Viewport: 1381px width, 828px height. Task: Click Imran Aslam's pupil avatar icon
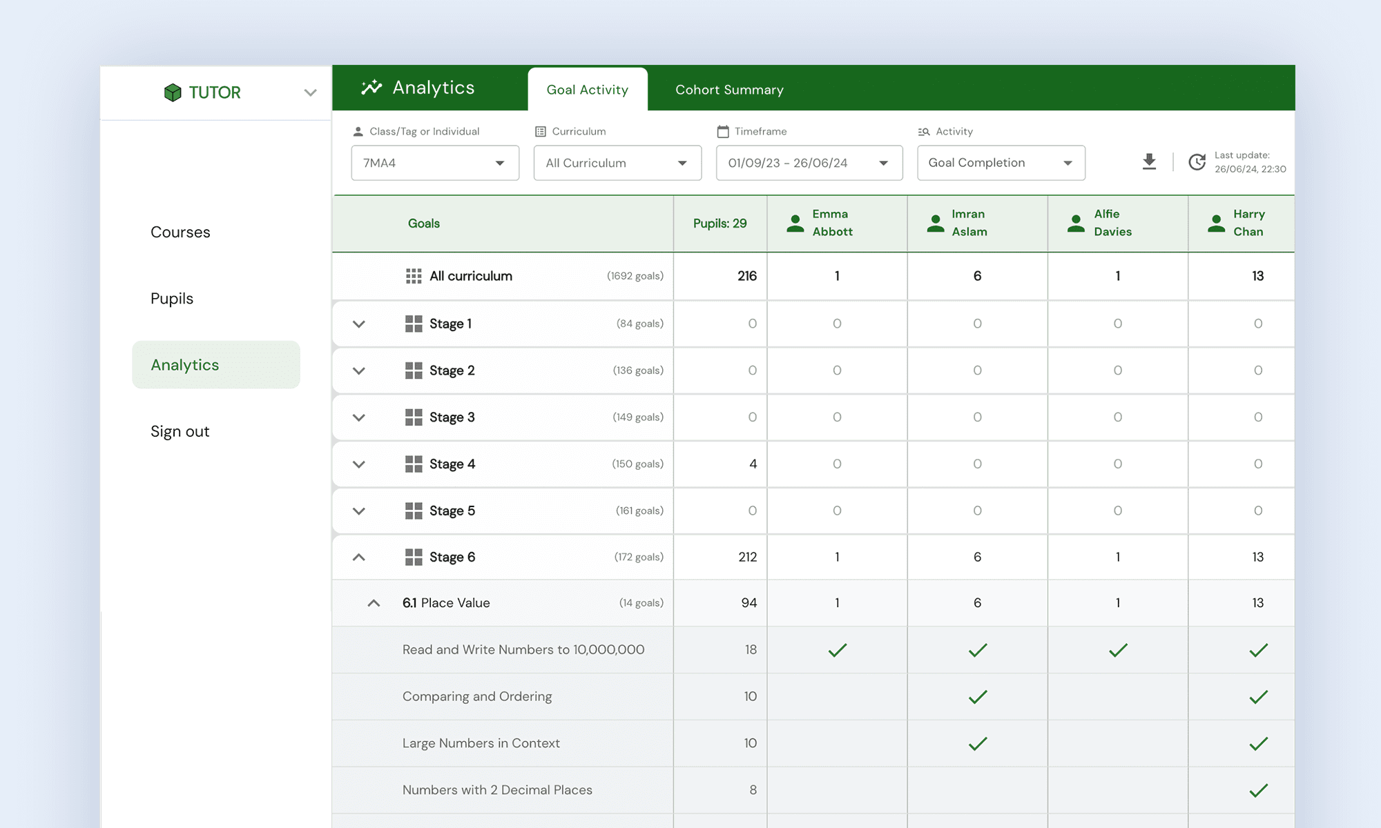[936, 223]
